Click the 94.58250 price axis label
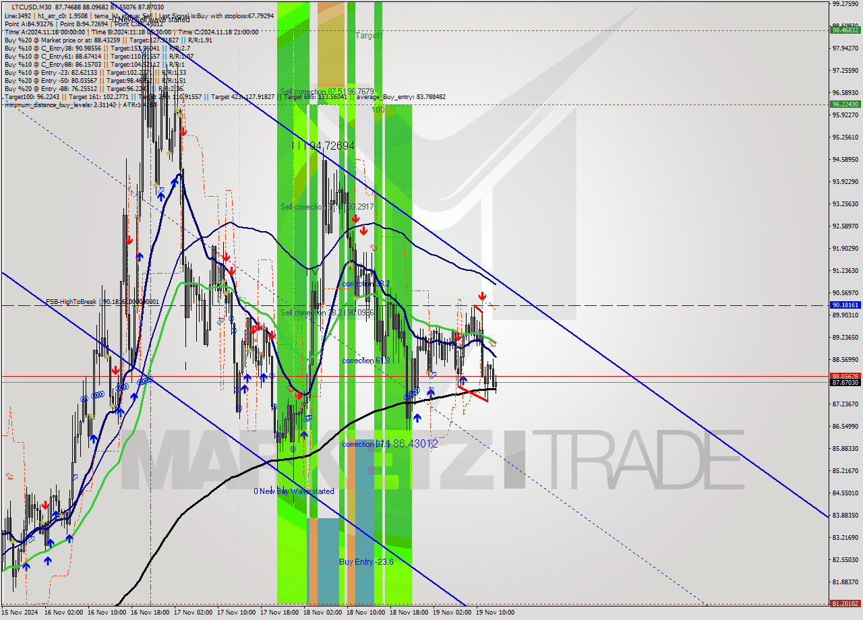The height and width of the screenshot is (620, 863). point(845,160)
